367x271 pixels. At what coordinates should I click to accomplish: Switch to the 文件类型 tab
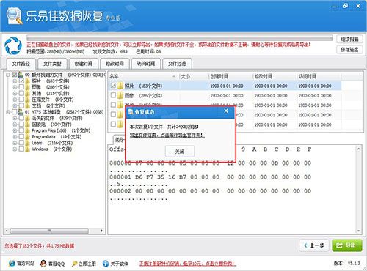[x=52, y=64]
